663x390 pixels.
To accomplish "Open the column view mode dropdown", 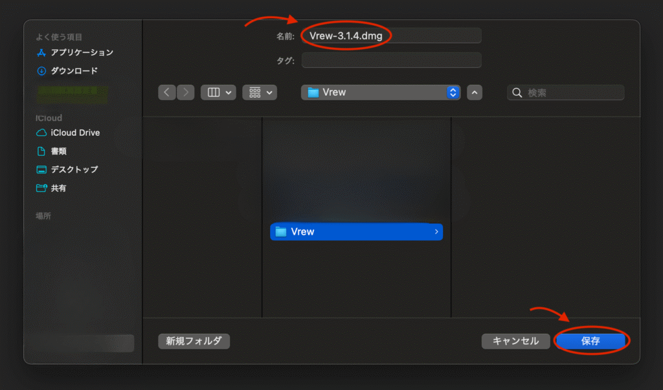I will (218, 92).
